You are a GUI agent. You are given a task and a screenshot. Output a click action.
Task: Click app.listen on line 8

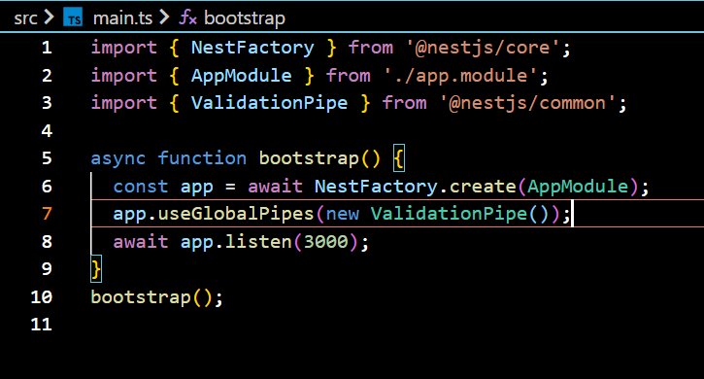(x=236, y=242)
